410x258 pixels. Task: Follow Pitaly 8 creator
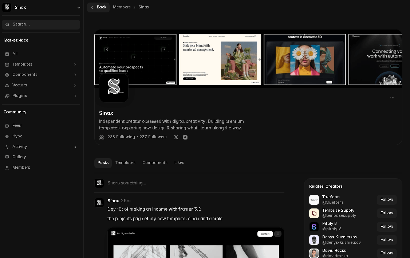[x=387, y=227]
